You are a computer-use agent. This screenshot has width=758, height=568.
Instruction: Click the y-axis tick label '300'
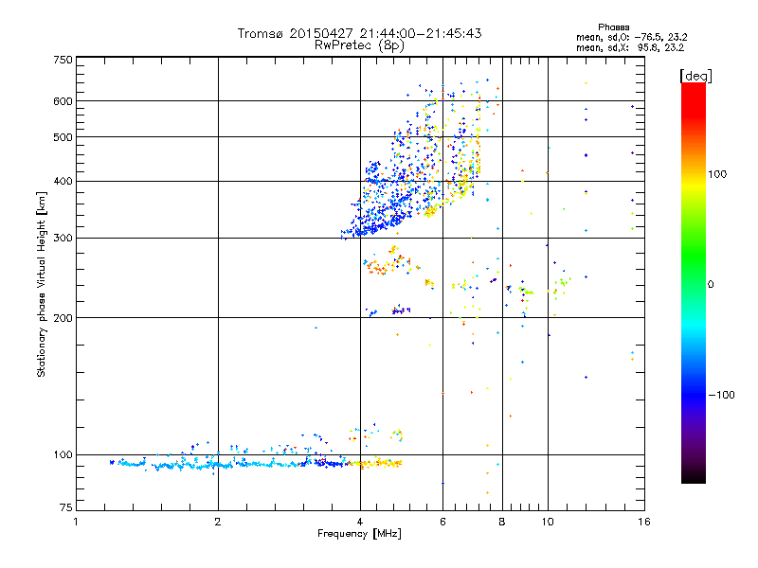click(63, 238)
